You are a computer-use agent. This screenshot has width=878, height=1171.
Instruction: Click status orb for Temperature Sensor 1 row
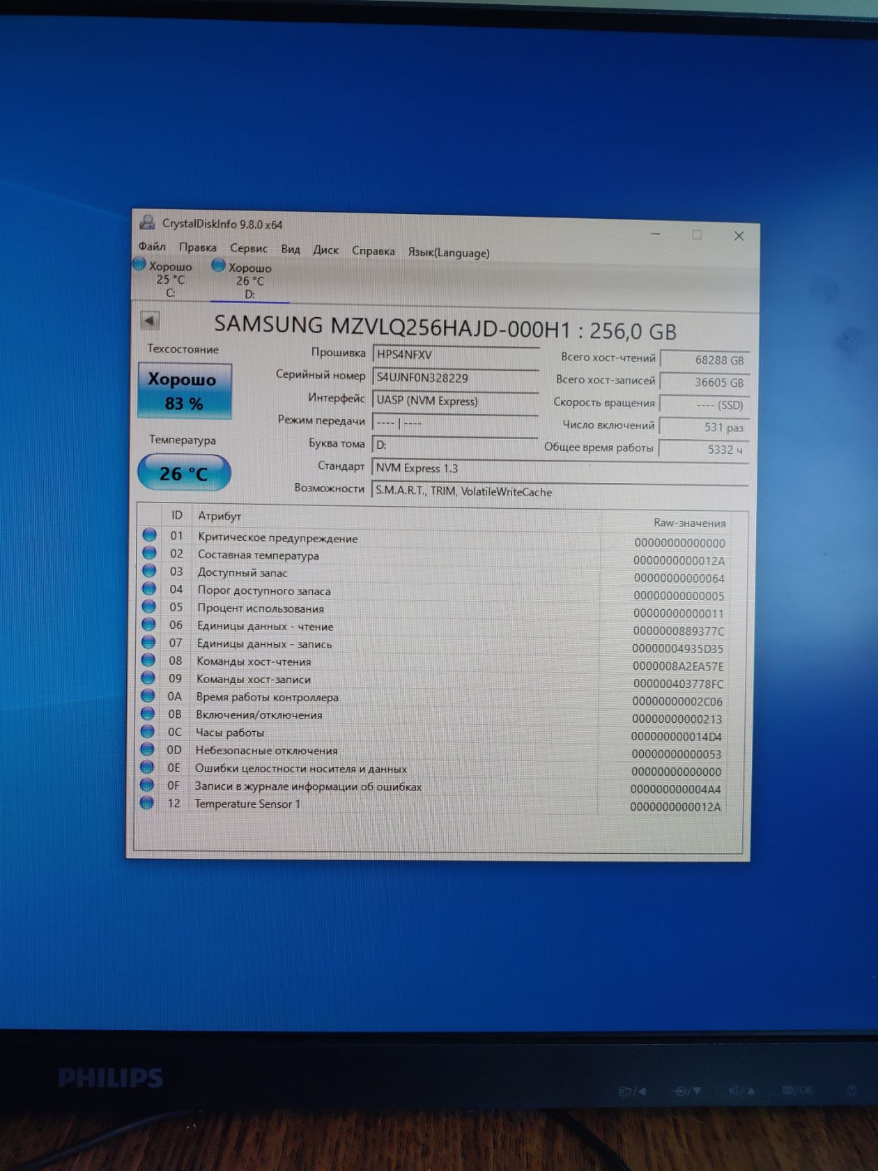(146, 803)
